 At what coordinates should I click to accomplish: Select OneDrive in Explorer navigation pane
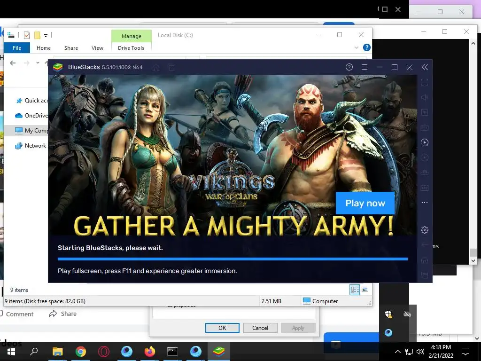tap(31, 116)
